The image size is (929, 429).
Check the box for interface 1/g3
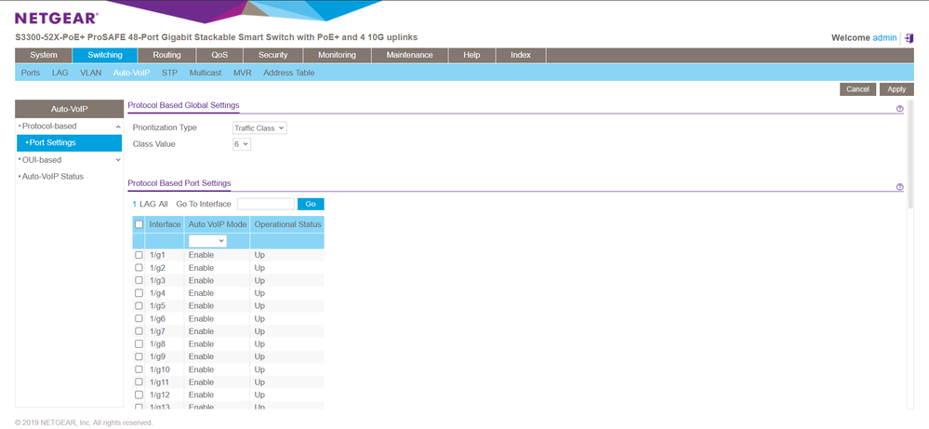pos(139,280)
